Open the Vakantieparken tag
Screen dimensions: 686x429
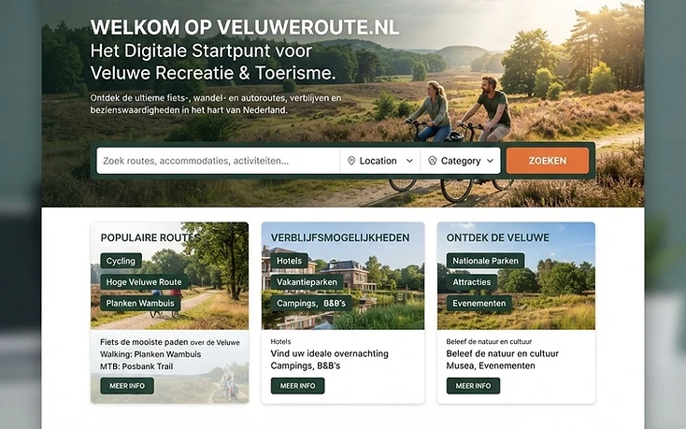tap(307, 282)
